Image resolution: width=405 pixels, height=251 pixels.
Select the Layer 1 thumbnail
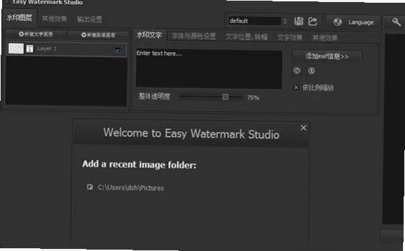16,48
